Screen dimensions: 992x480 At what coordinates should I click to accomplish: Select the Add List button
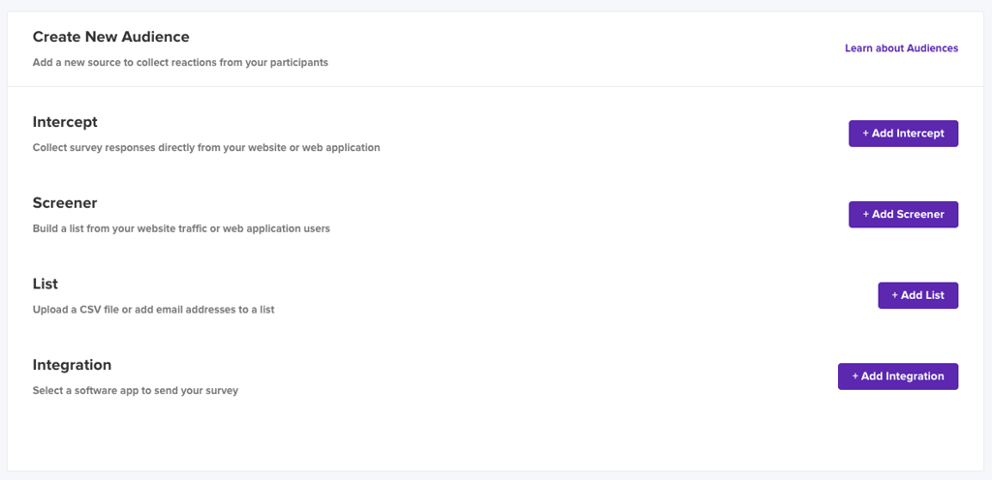coord(918,295)
